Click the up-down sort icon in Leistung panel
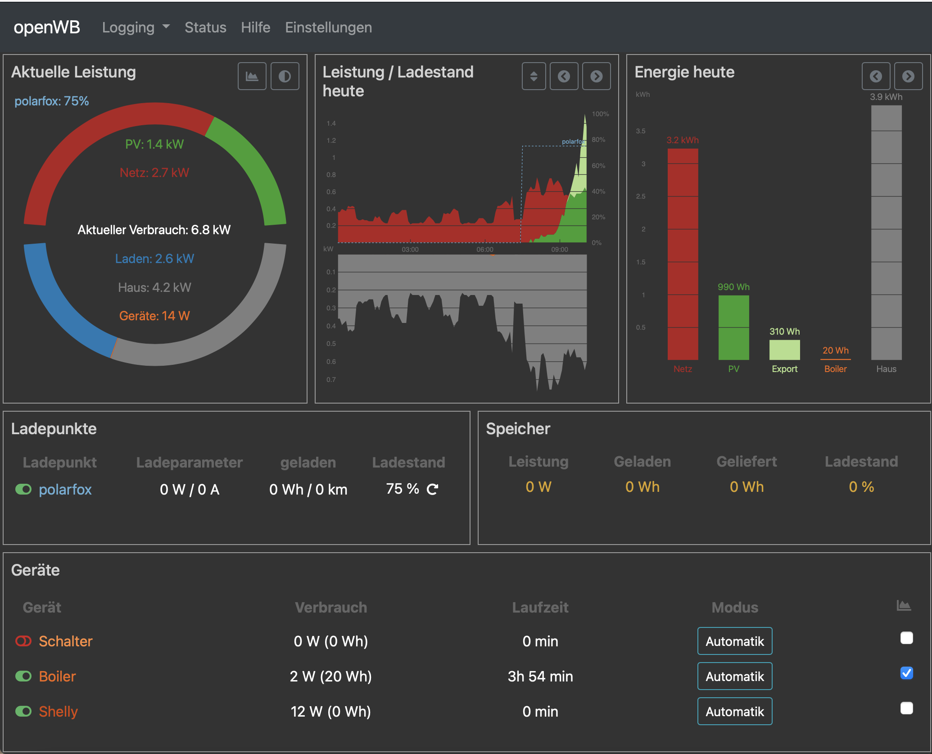The image size is (932, 754). click(x=534, y=76)
